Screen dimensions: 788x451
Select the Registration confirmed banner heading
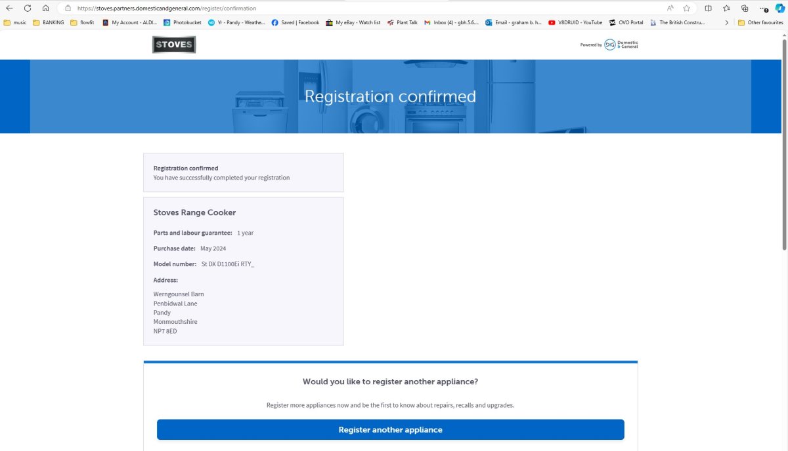click(390, 96)
